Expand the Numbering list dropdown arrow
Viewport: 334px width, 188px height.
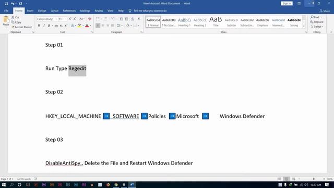pyautogui.click(x=109, y=19)
